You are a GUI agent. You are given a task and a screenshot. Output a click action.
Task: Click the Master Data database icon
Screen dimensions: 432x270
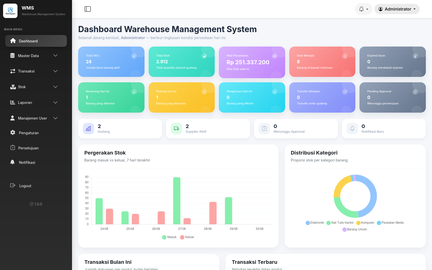click(12, 56)
